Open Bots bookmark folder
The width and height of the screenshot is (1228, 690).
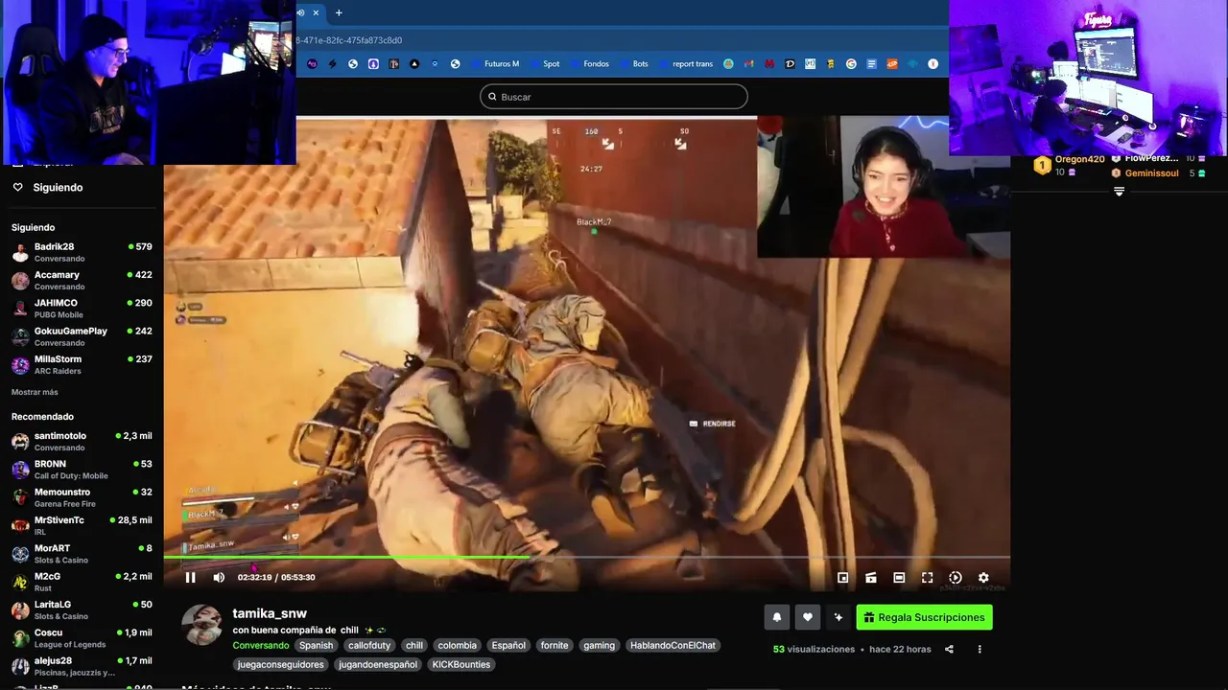tap(633, 64)
